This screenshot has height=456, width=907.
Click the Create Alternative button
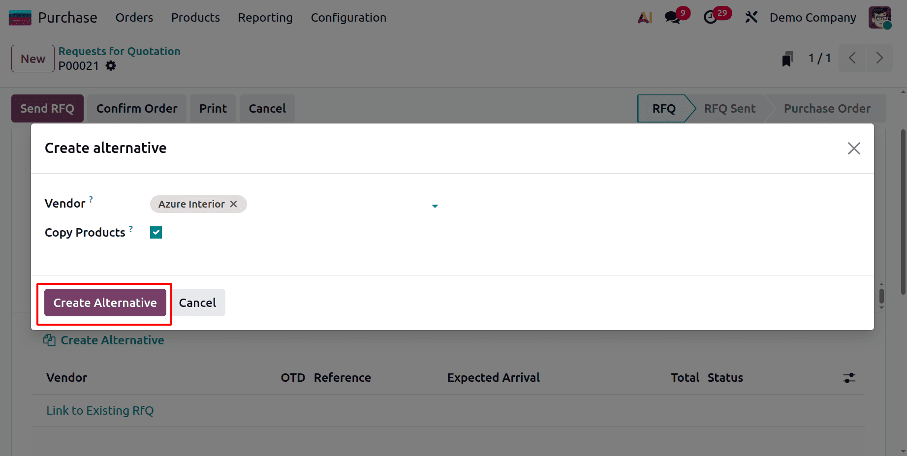(104, 303)
